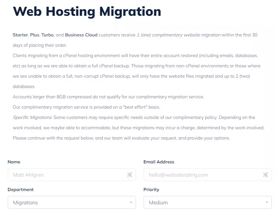This screenshot has width=276, height=213.
Task: Click the Priority dropdown chevron arrow
Action: [x=267, y=202]
